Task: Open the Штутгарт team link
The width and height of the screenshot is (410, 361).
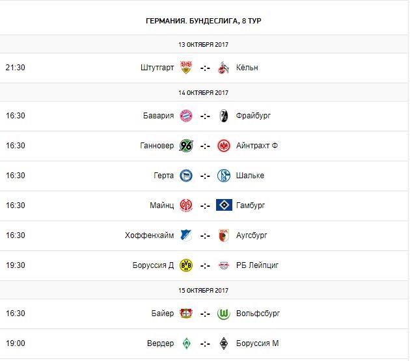Action: 157,68
